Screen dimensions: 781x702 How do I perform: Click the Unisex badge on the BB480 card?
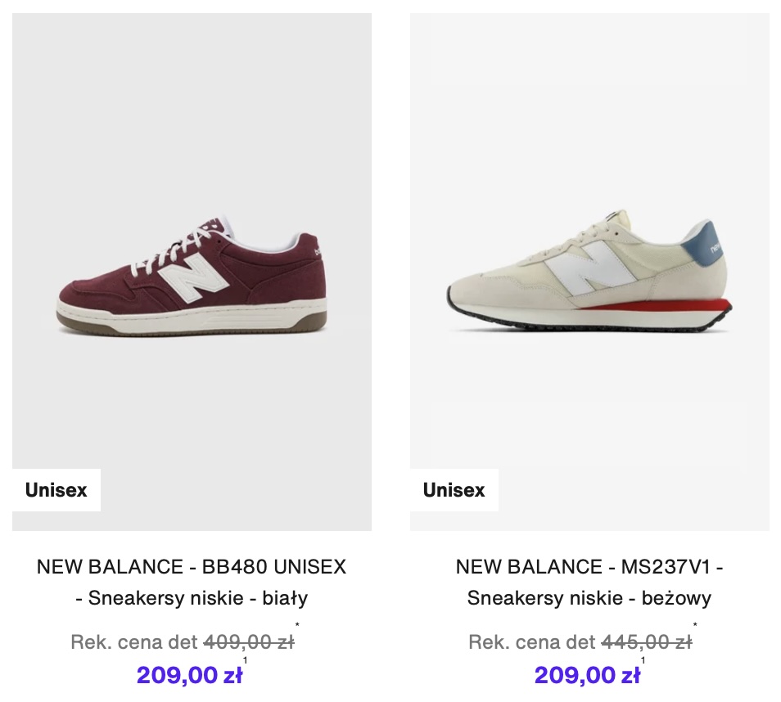tap(56, 490)
